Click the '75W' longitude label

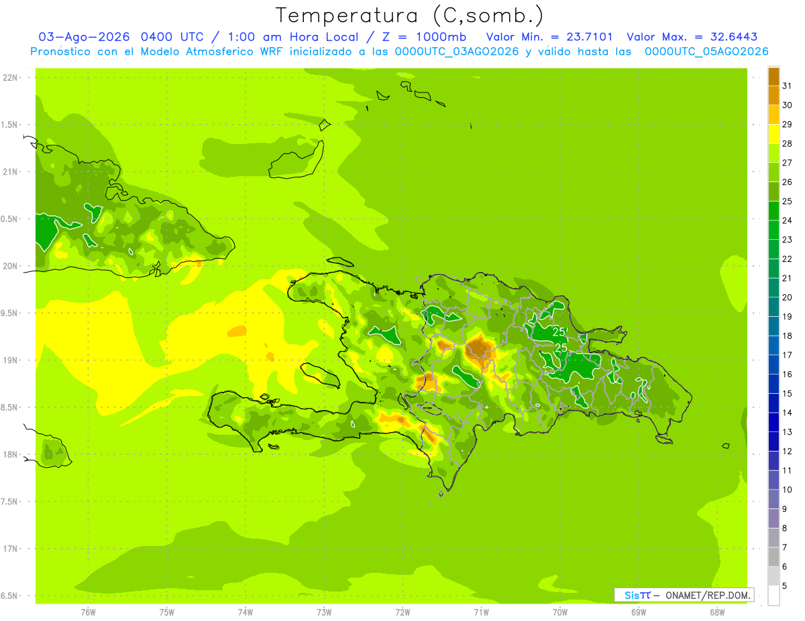click(167, 612)
